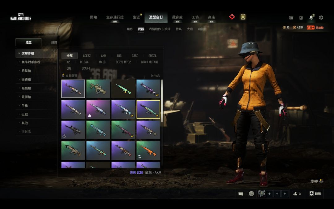Open the chat bubble icon
Viewport: 334px width, 209px height.
241,194
